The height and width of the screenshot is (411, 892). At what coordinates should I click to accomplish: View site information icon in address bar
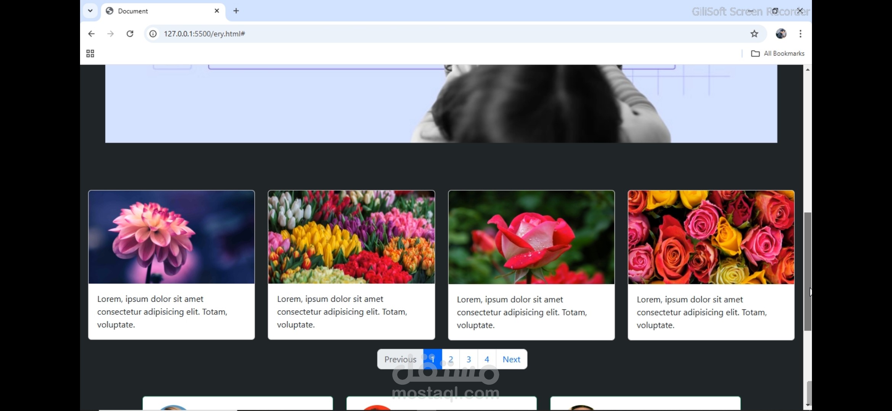[x=153, y=34]
